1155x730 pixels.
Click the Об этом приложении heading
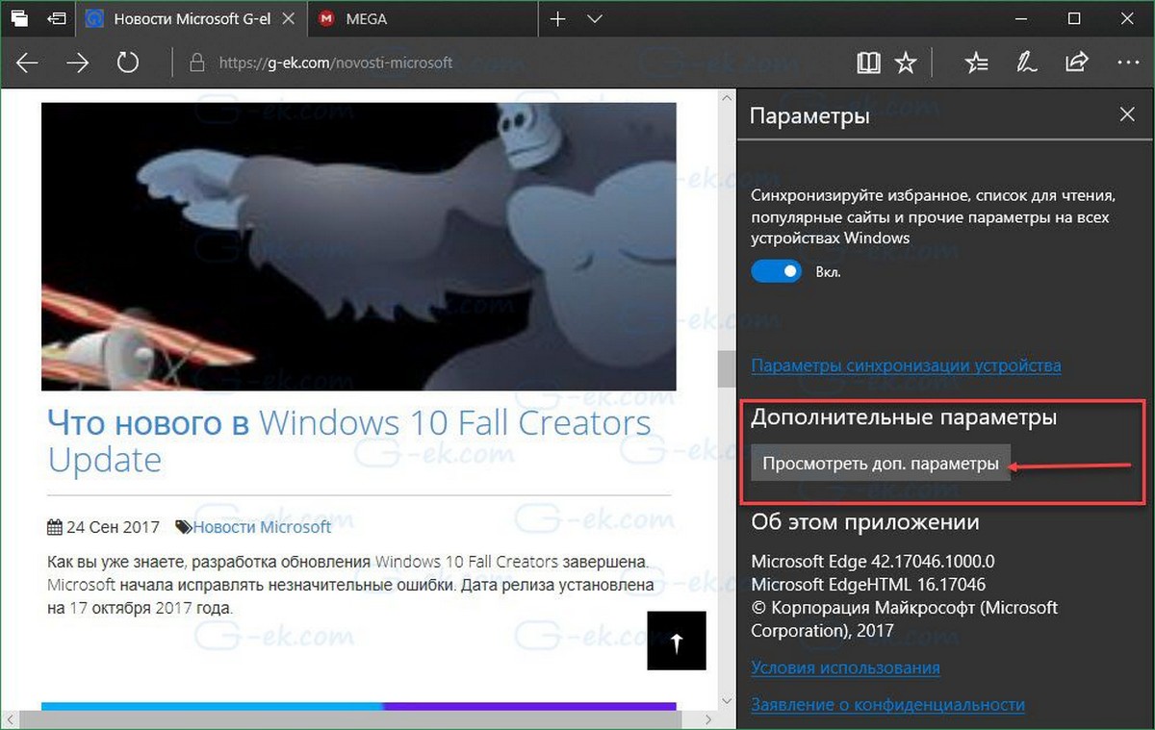click(864, 522)
